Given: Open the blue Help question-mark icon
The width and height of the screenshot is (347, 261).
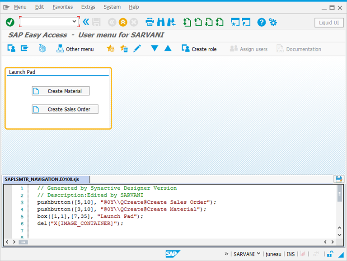Looking at the screenshot, I should point(261,22).
